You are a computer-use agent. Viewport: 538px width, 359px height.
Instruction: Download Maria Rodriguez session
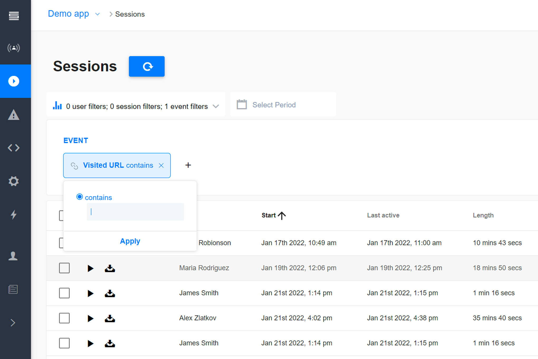tap(110, 268)
